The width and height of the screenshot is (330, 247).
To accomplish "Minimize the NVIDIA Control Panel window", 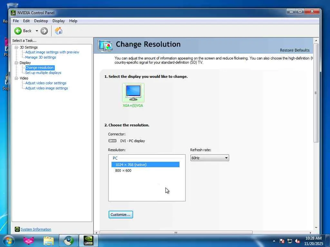I will point(291,11).
